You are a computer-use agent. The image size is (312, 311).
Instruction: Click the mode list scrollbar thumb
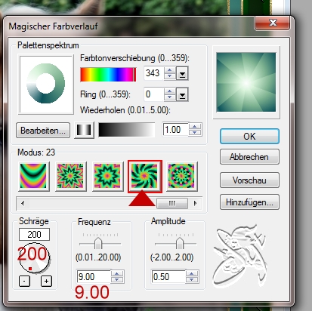tap(172, 203)
